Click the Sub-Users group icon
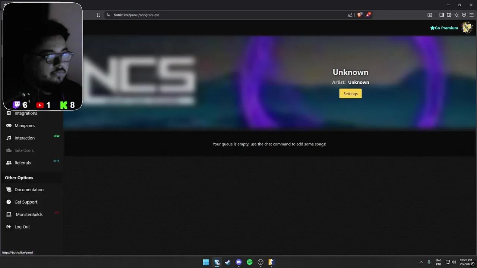 [9, 150]
